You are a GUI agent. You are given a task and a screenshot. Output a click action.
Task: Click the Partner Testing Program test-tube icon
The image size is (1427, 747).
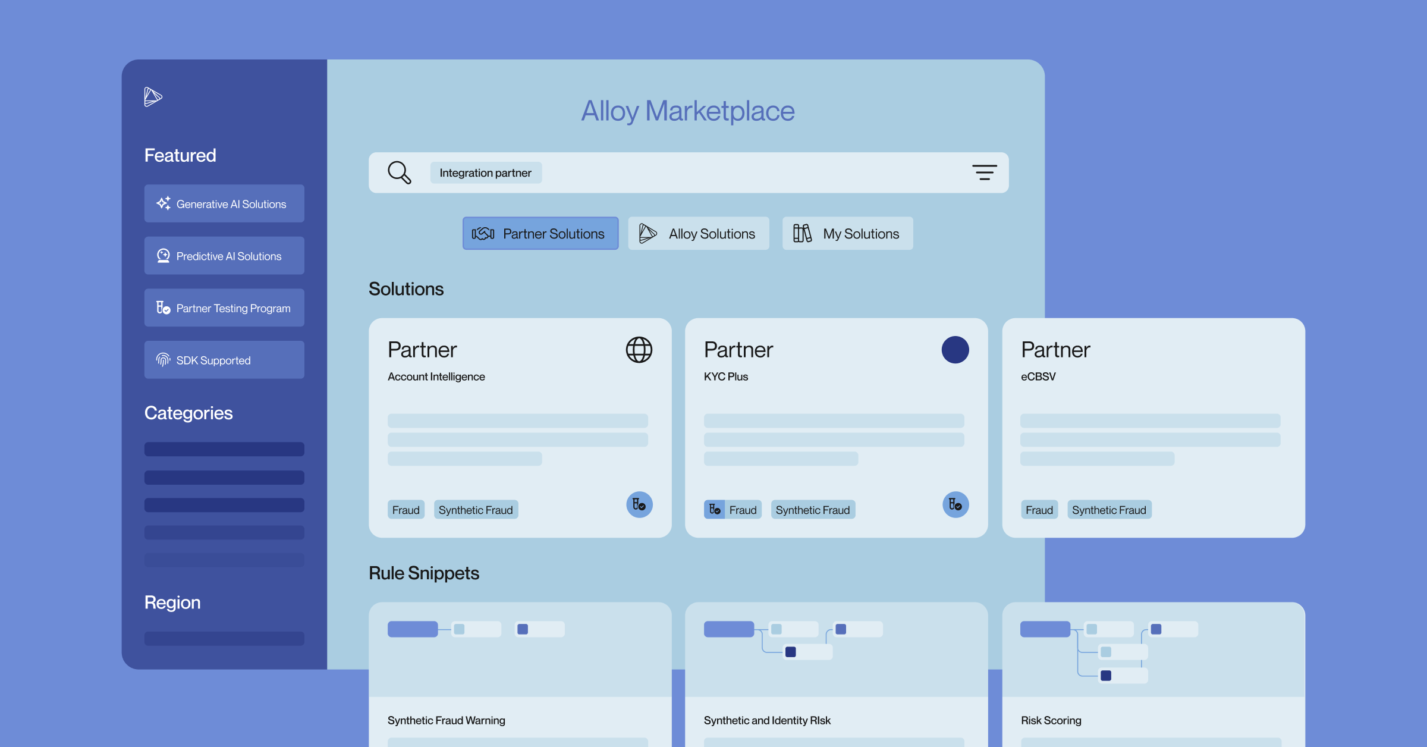(163, 307)
